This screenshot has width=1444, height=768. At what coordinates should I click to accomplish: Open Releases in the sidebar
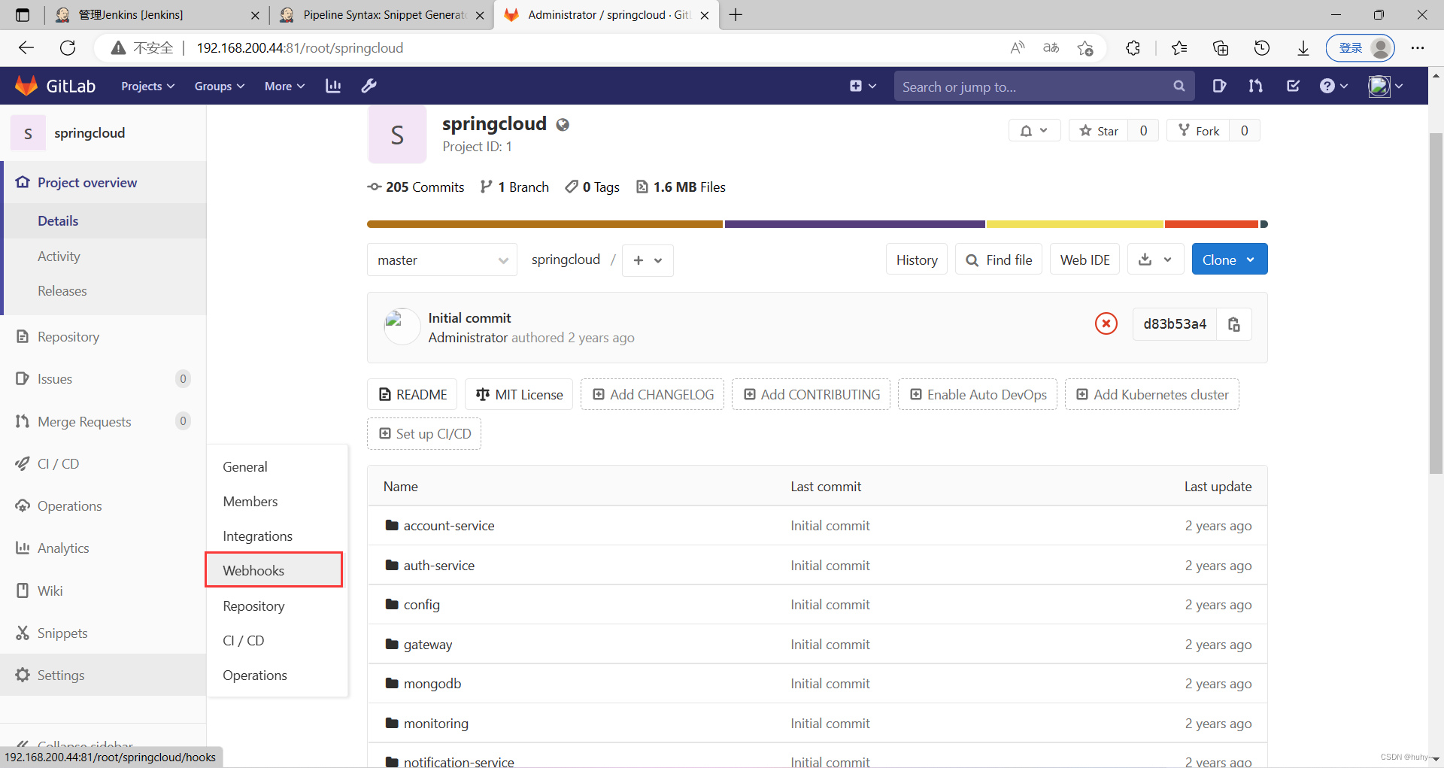[62, 290]
